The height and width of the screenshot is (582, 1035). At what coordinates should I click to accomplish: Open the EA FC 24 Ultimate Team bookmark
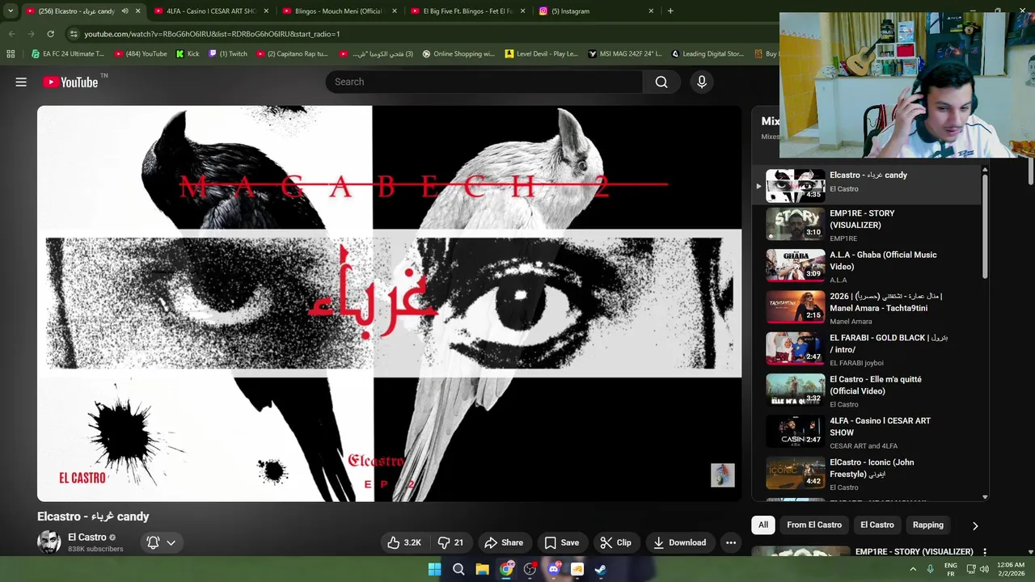[68, 54]
